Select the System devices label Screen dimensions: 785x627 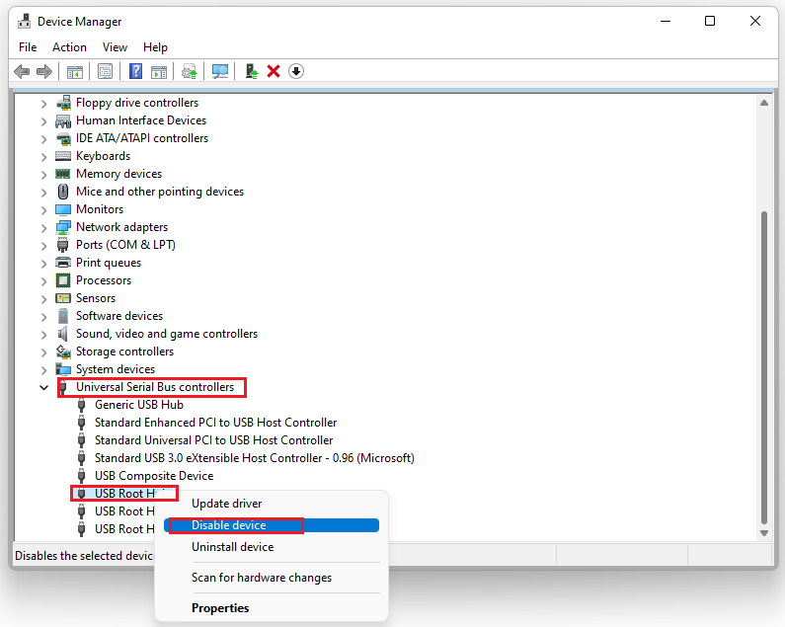(x=116, y=369)
